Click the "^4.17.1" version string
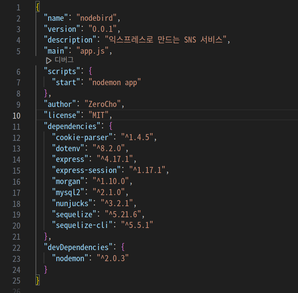 [x=114, y=159]
